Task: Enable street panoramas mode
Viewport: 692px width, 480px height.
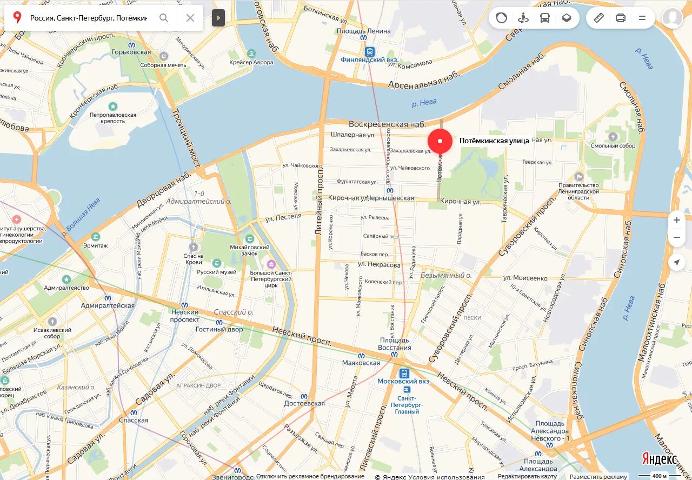Action: click(x=523, y=18)
